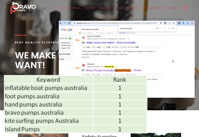Open three-dot menu for Reimo Australia result

129,39
